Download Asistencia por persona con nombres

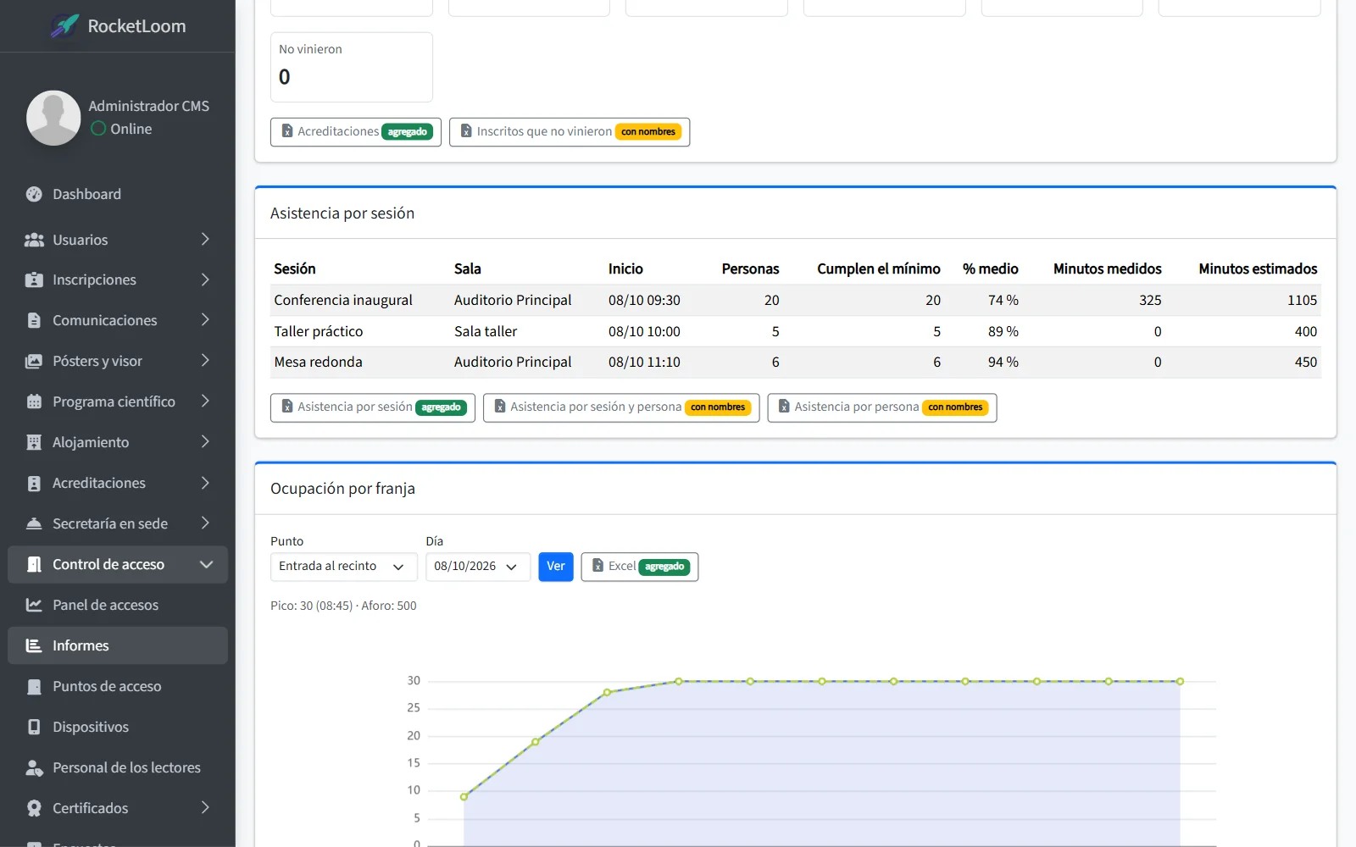[882, 407]
